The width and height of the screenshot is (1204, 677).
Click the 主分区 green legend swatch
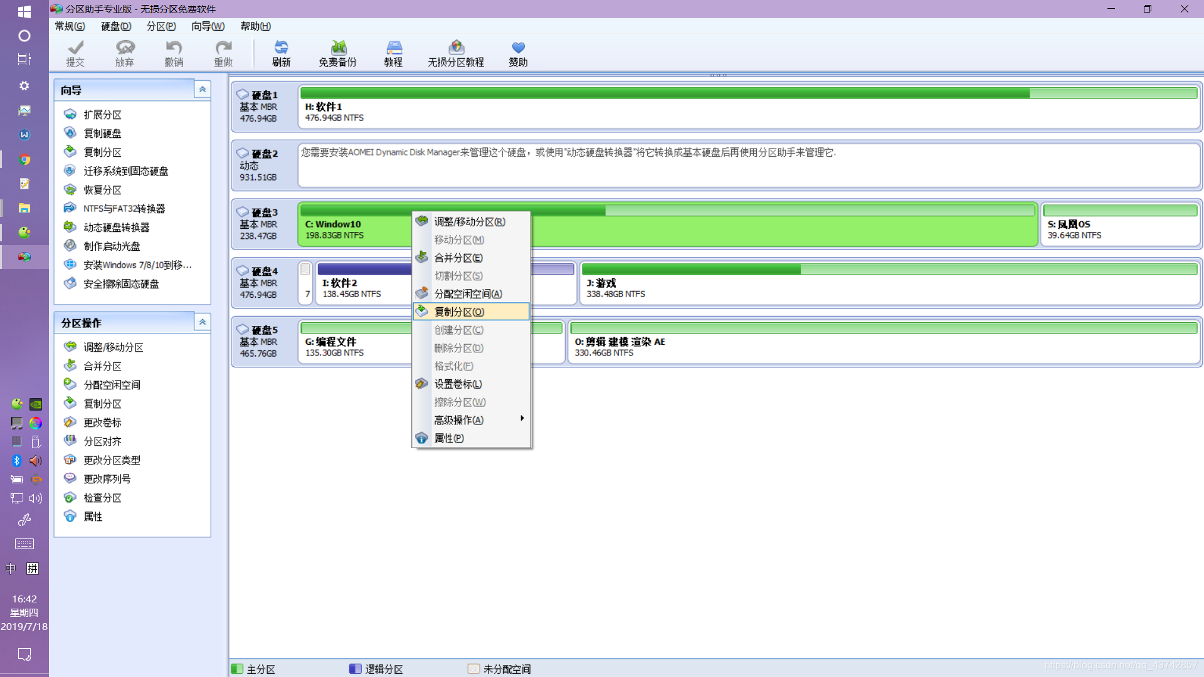pyautogui.click(x=237, y=669)
